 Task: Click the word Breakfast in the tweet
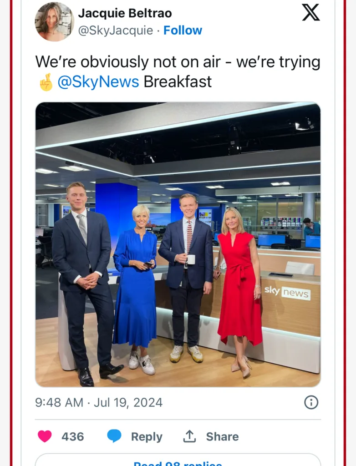point(178,82)
